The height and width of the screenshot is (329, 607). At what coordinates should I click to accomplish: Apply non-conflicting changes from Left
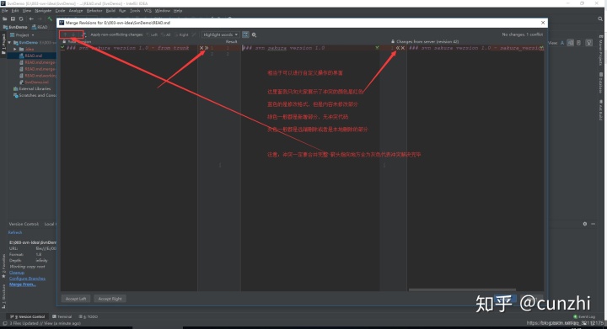[153, 34]
